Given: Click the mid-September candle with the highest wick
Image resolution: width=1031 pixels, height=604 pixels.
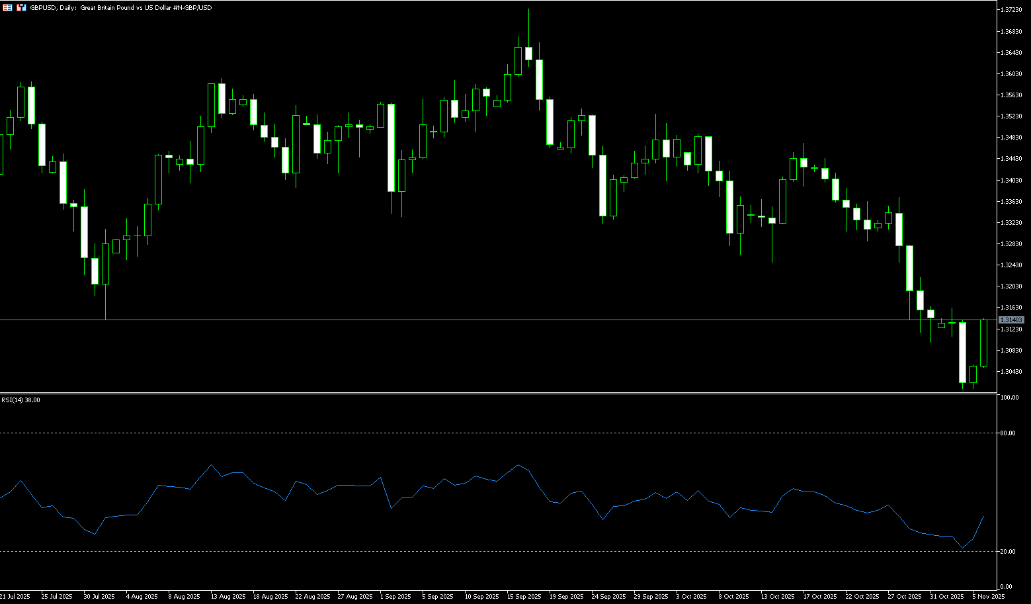Looking at the screenshot, I should (x=528, y=53).
